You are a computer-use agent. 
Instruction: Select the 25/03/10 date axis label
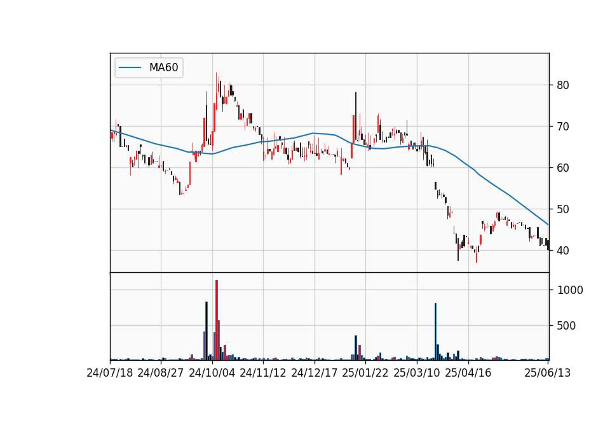coord(417,373)
